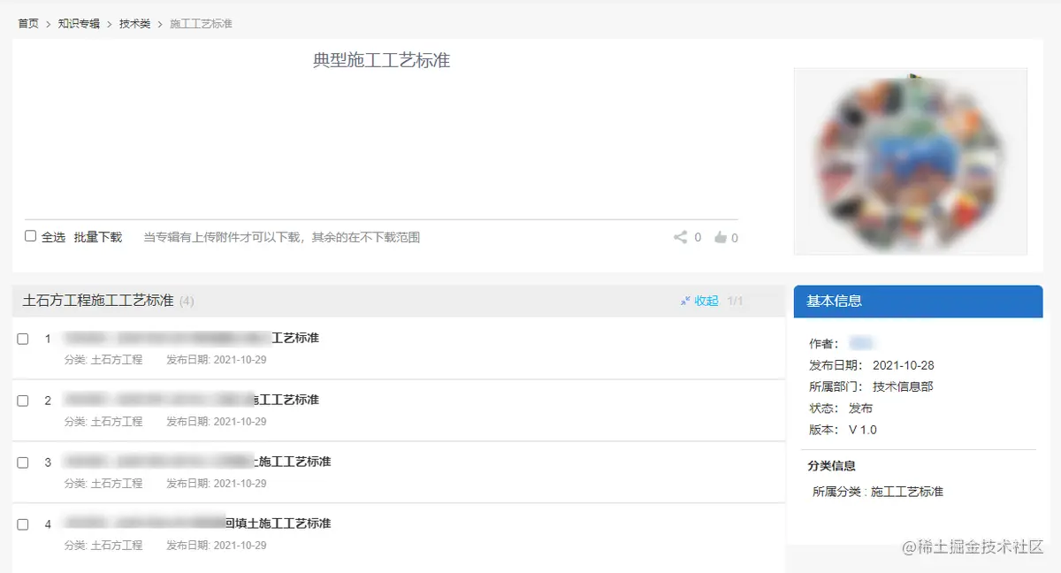Check the checkbox for item 3
The image size is (1061, 573).
coord(23,462)
